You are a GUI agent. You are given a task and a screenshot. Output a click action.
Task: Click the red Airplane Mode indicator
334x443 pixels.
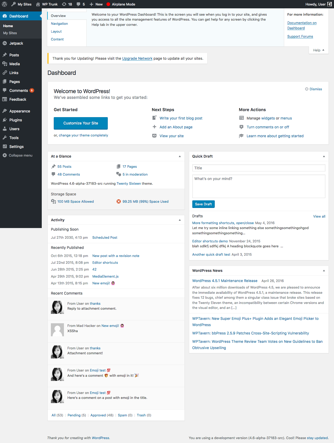click(x=108, y=4)
